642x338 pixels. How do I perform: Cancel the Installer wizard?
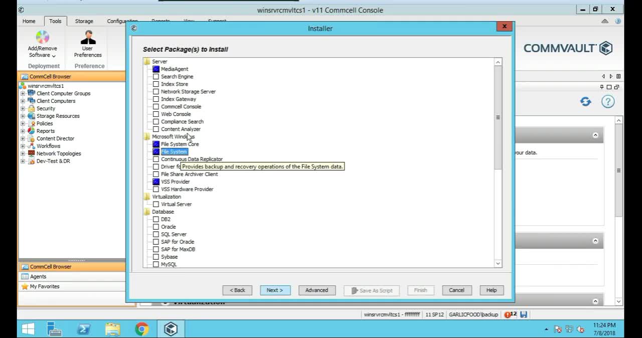[456, 290]
